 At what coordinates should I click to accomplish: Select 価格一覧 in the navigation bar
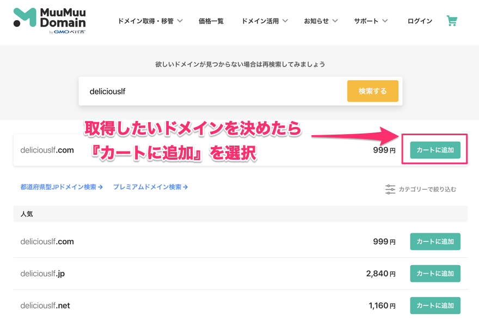click(211, 21)
